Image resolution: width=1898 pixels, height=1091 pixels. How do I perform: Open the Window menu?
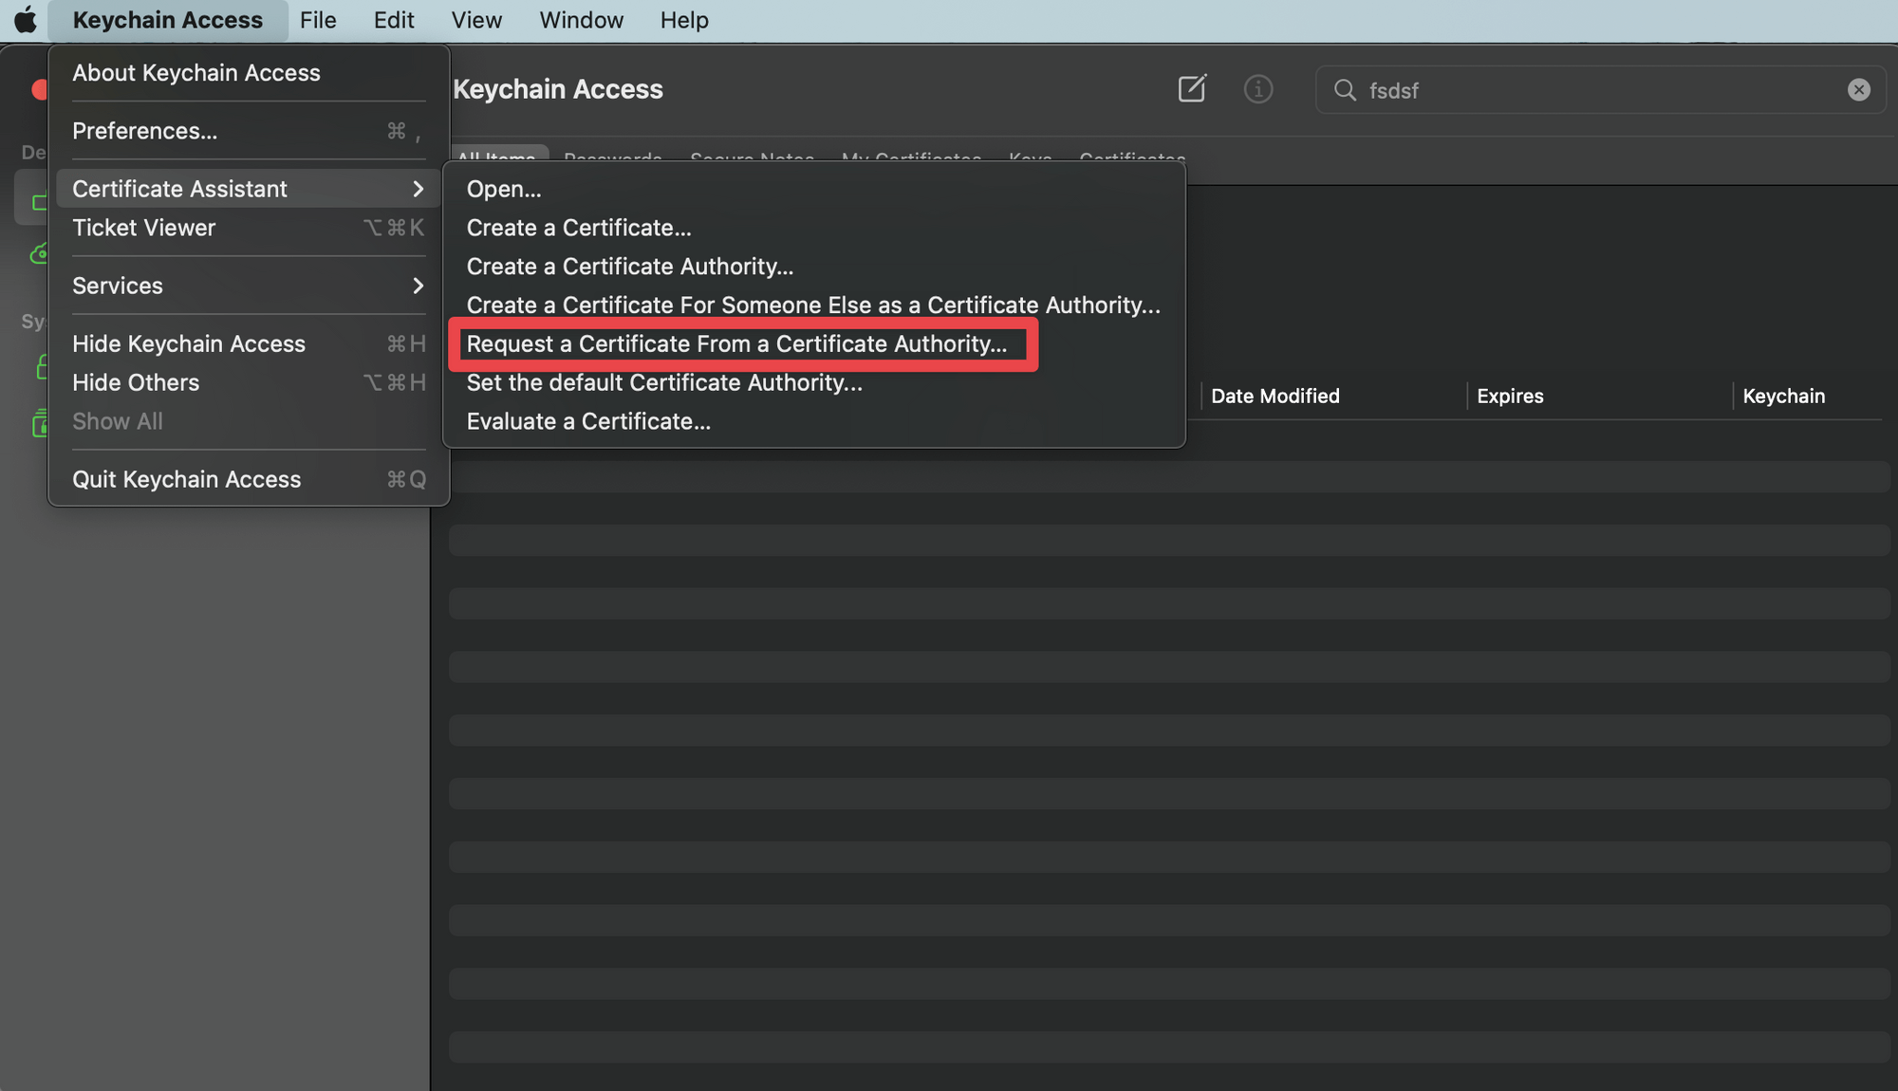580,19
